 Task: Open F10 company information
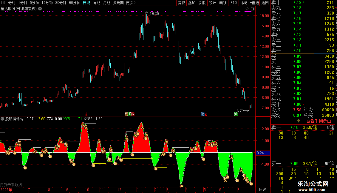pyautogui.click(x=234, y=3)
